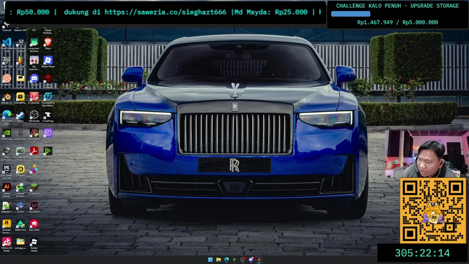Open LDMultiPlayer desktop shortcut
The height and width of the screenshot is (264, 469).
21,98
